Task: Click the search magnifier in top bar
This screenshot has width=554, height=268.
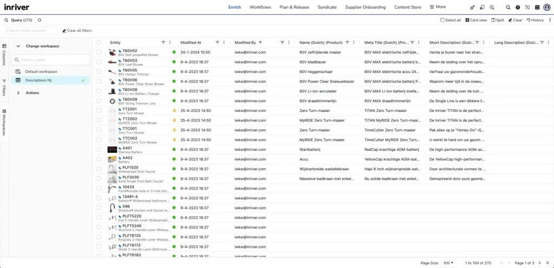Action: click(x=507, y=8)
